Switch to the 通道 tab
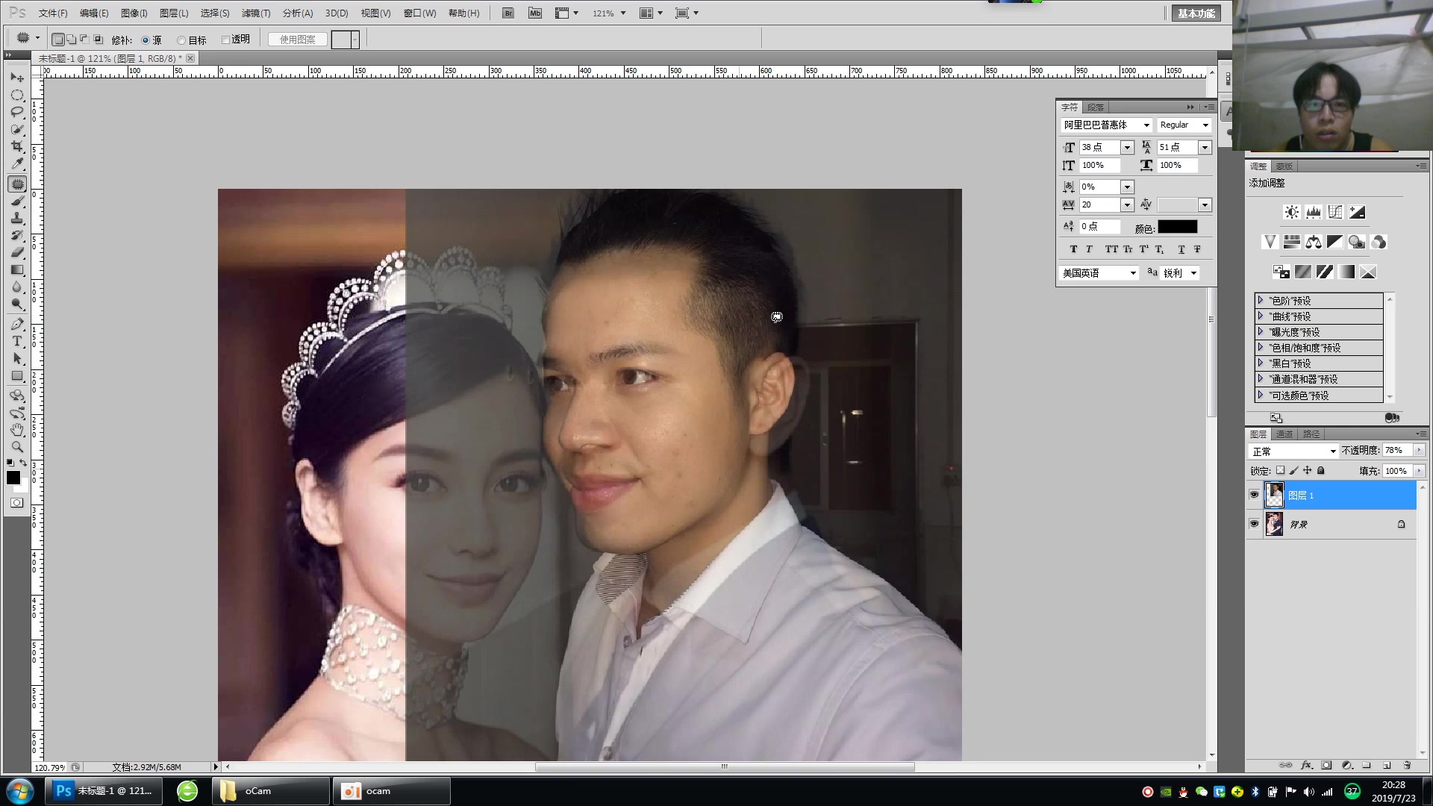The image size is (1433, 806). click(x=1284, y=434)
